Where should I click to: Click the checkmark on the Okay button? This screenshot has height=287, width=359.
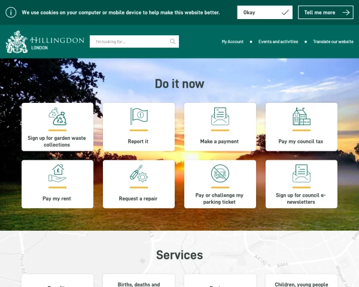click(x=285, y=13)
